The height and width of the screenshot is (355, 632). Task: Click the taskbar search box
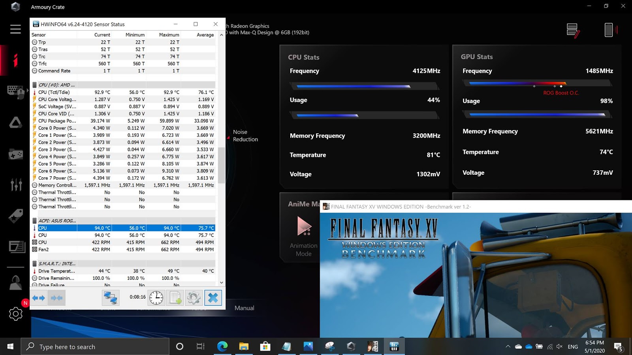(x=95, y=346)
